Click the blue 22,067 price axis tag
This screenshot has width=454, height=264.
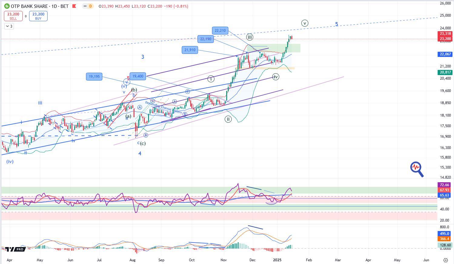click(x=445, y=54)
